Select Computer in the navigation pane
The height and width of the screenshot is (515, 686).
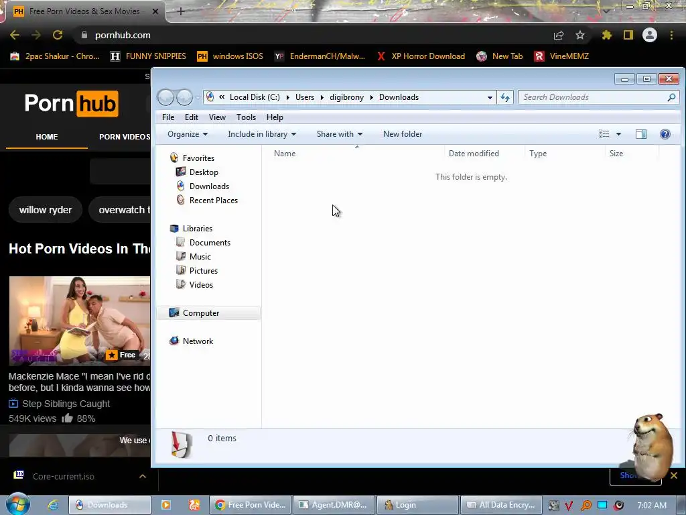tap(201, 313)
